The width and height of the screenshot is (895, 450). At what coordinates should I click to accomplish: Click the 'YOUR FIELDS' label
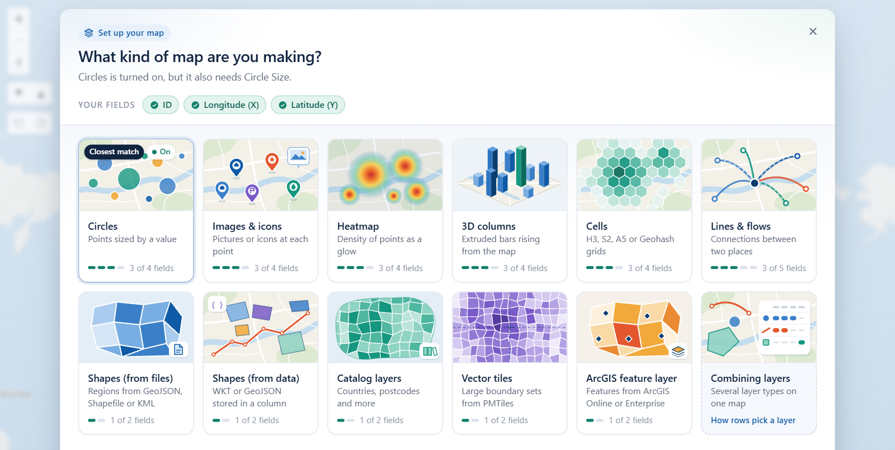coord(106,105)
